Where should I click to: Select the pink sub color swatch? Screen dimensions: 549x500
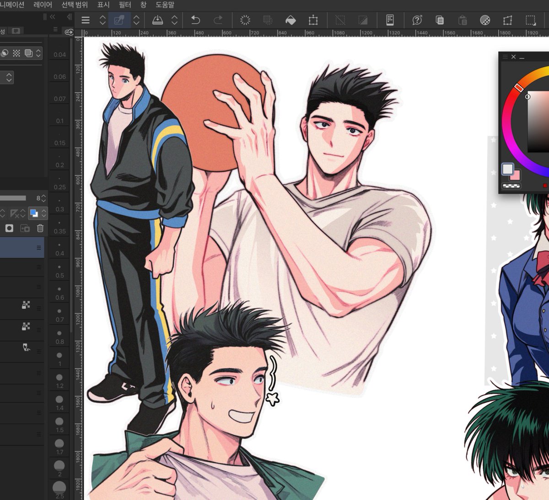click(x=516, y=176)
